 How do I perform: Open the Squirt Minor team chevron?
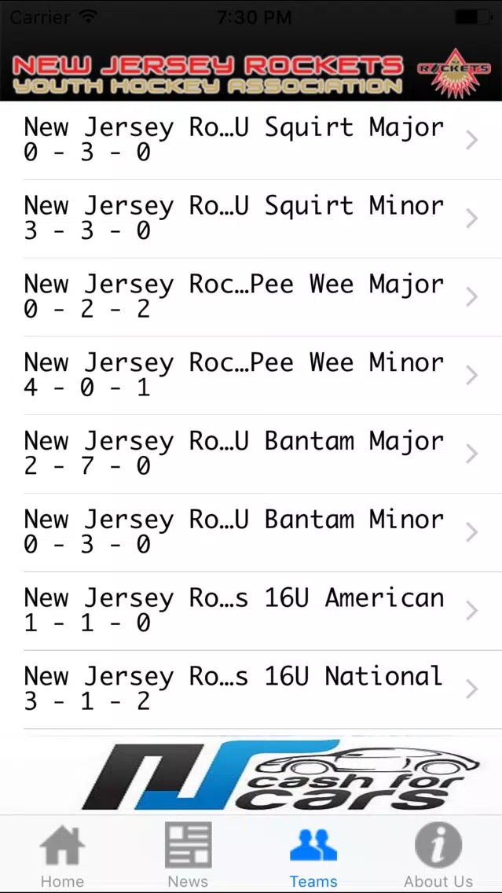click(471, 219)
